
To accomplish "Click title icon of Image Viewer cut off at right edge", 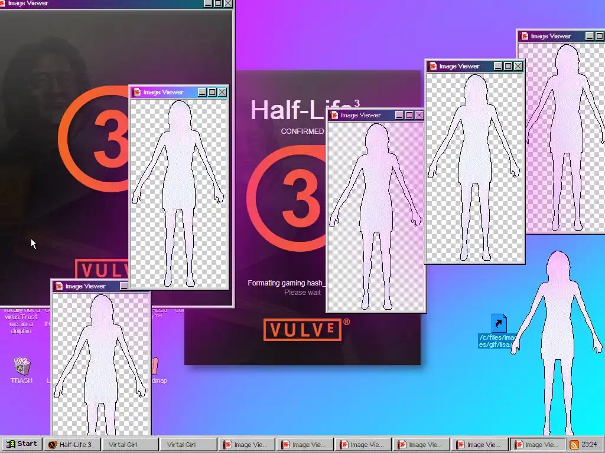I will (x=524, y=36).
